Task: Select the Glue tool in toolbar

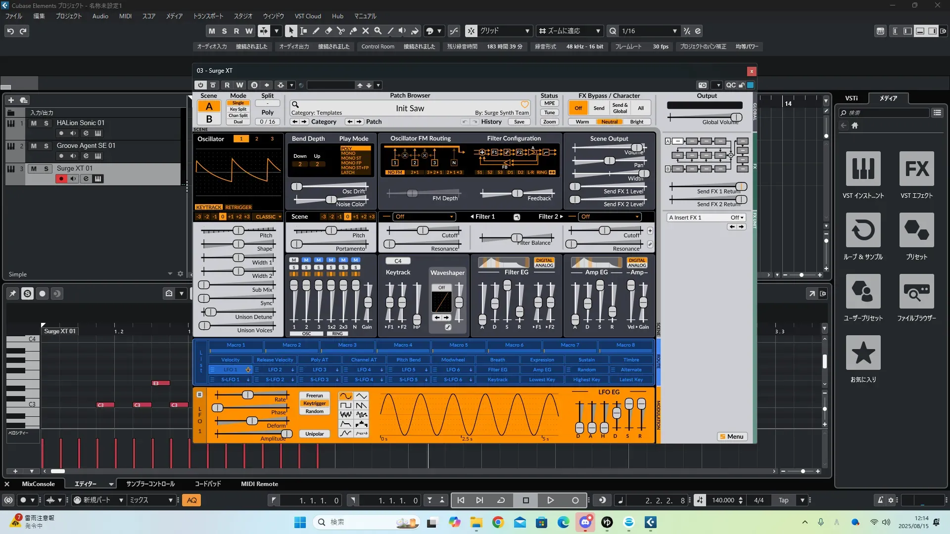Action: click(353, 31)
